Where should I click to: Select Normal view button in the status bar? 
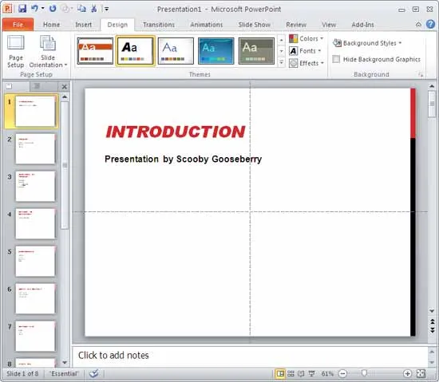tap(280, 373)
